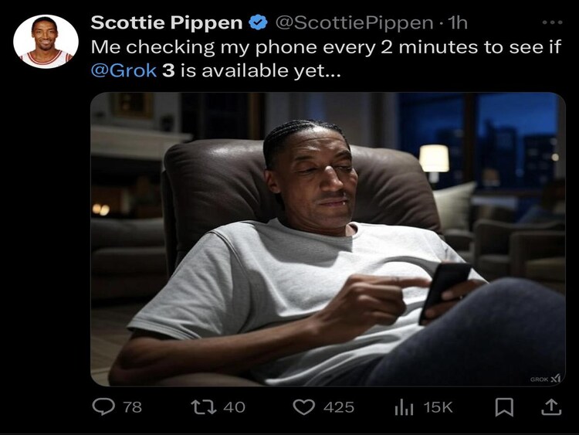Click the 78 replies count
Viewport: 579px width, 435px height.
tap(132, 407)
